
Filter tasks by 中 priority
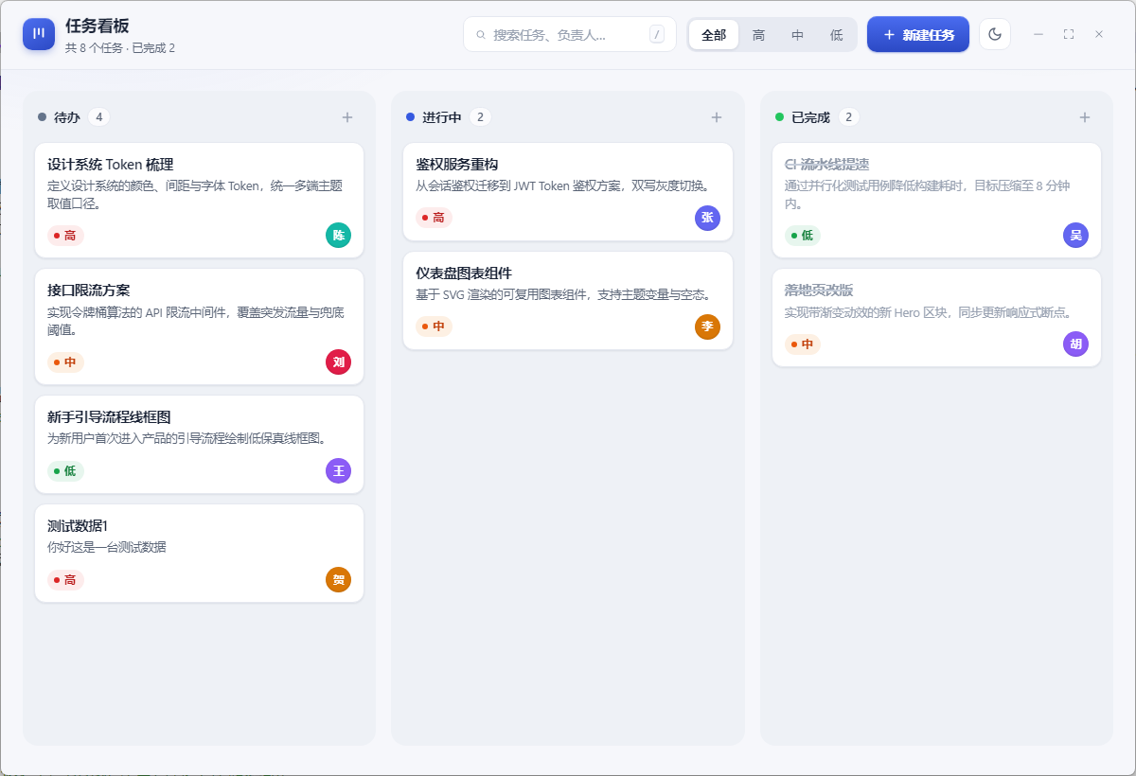[x=798, y=35]
